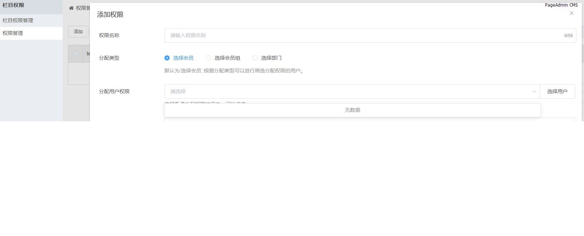Select the 选择部门 radio option
The width and height of the screenshot is (584, 236).
pyautogui.click(x=267, y=58)
